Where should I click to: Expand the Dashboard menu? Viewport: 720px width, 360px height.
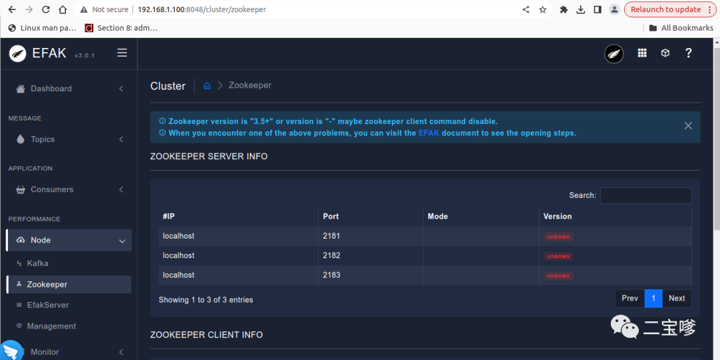(x=69, y=89)
